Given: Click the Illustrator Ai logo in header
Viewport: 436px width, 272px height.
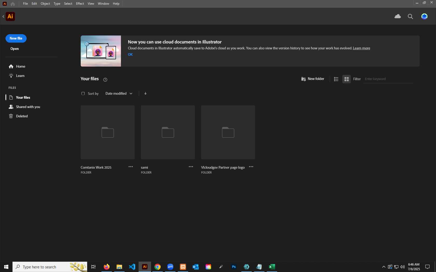Looking at the screenshot, I should click(10, 16).
